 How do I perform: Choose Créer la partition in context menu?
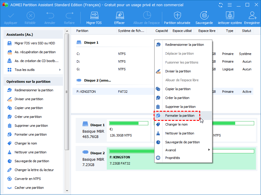pyautogui.click(x=183, y=98)
